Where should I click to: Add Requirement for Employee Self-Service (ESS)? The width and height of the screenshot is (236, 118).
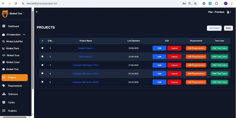196,65
